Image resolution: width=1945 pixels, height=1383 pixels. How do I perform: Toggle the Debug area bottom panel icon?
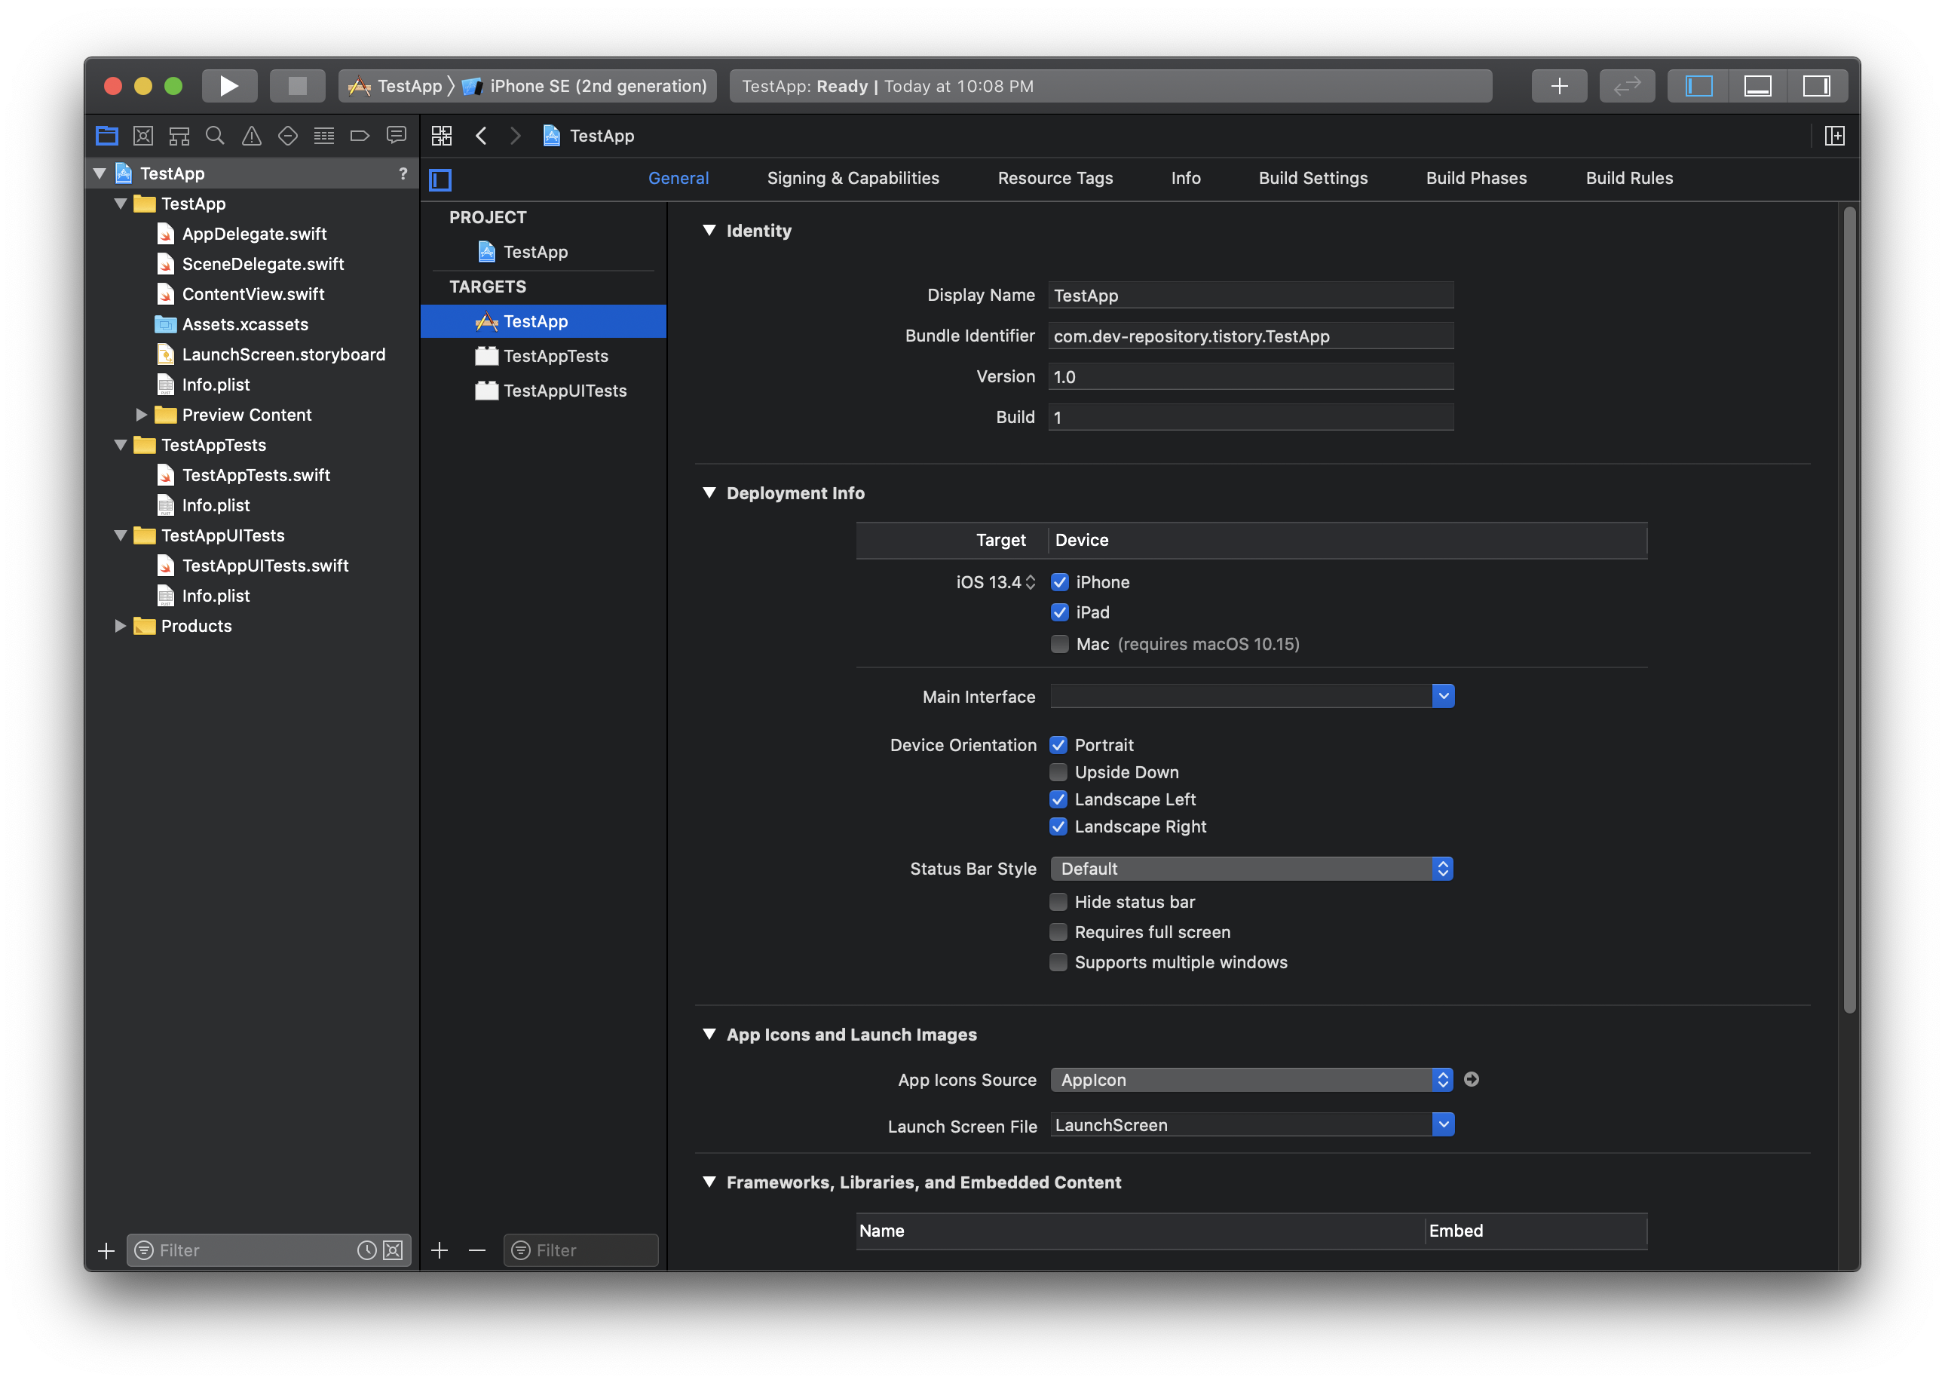1757,86
